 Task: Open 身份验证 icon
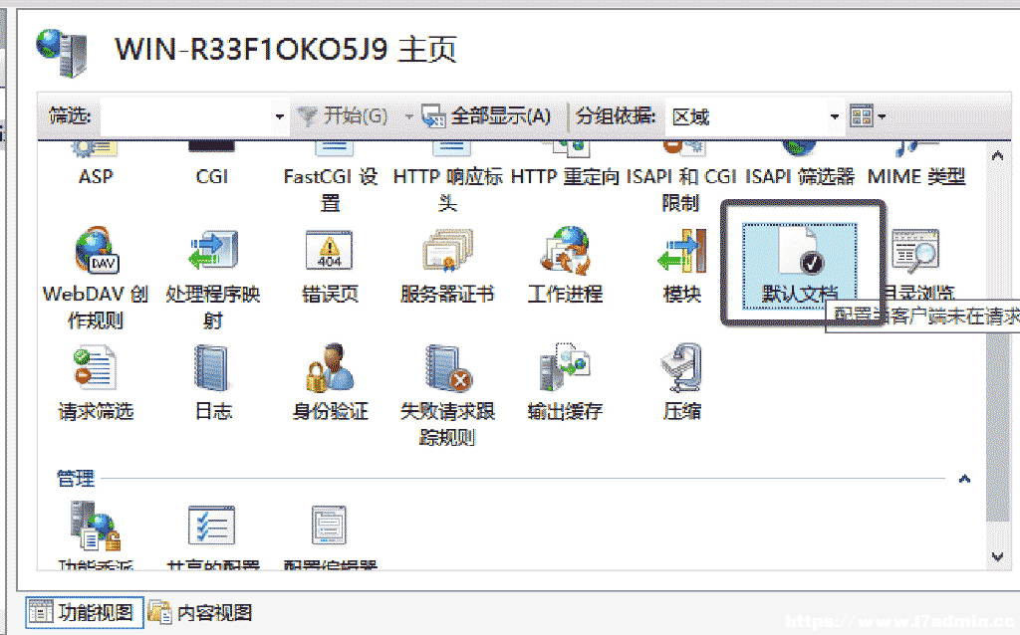click(x=330, y=368)
